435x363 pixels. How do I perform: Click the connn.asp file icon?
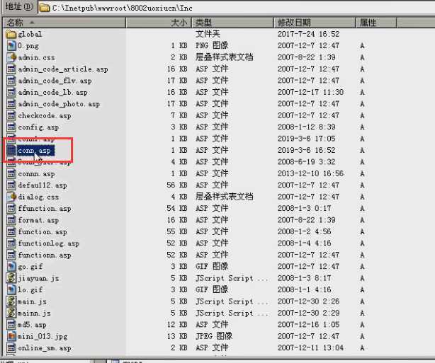tap(11, 174)
